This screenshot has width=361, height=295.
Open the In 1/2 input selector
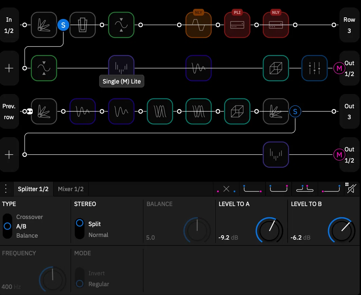[9, 25]
